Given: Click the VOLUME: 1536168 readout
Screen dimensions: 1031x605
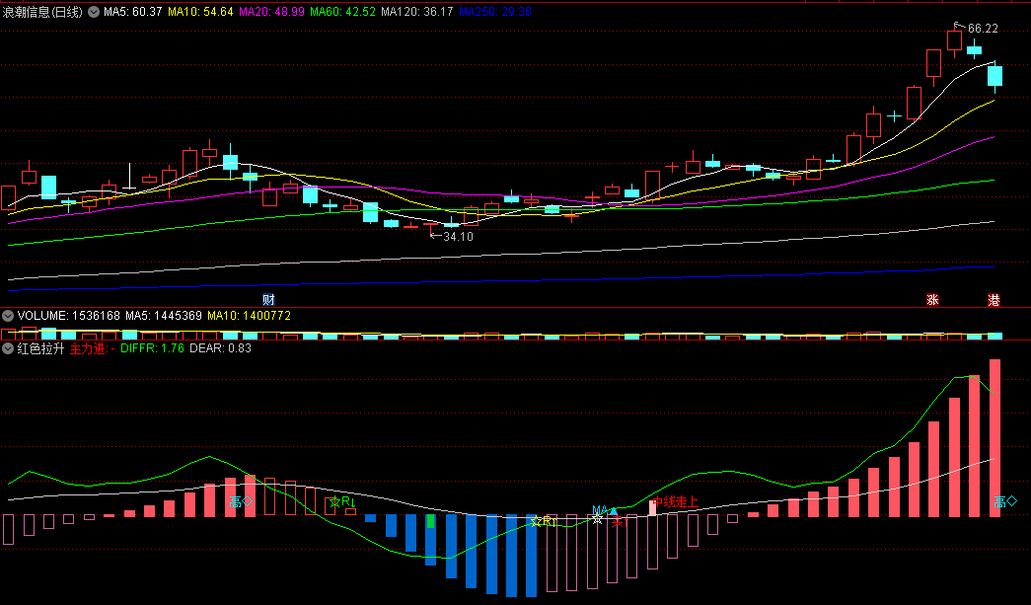Looking at the screenshot, I should click(69, 316).
